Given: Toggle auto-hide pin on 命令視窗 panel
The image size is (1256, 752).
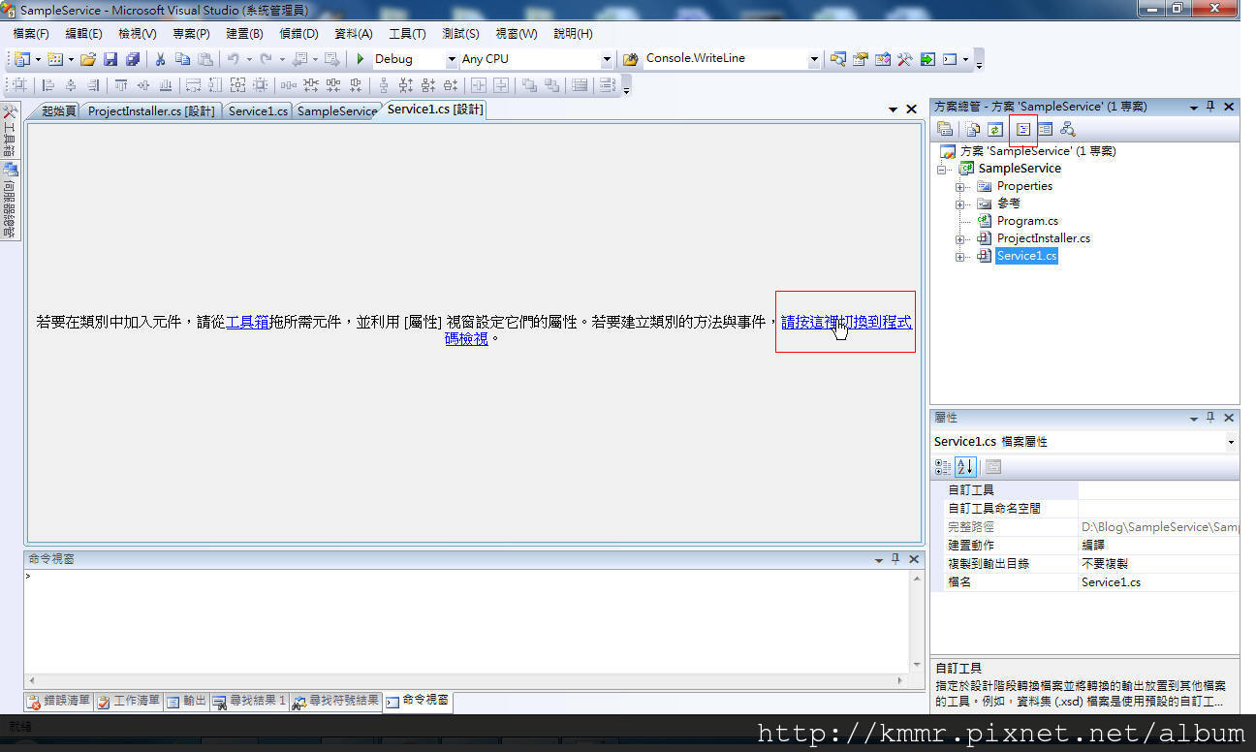Looking at the screenshot, I should pos(895,559).
